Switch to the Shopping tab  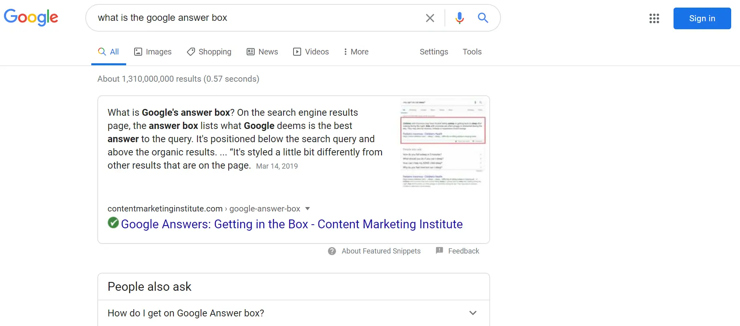[209, 52]
